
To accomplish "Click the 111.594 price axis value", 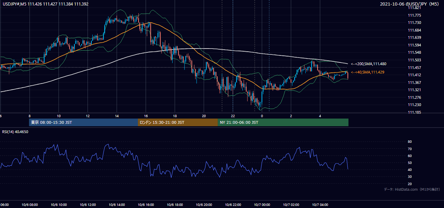I will pyautogui.click(x=414, y=45).
